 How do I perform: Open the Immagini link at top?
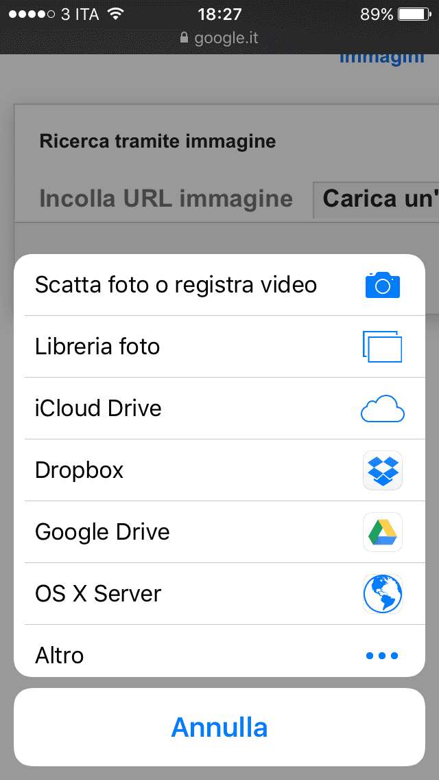[x=381, y=58]
